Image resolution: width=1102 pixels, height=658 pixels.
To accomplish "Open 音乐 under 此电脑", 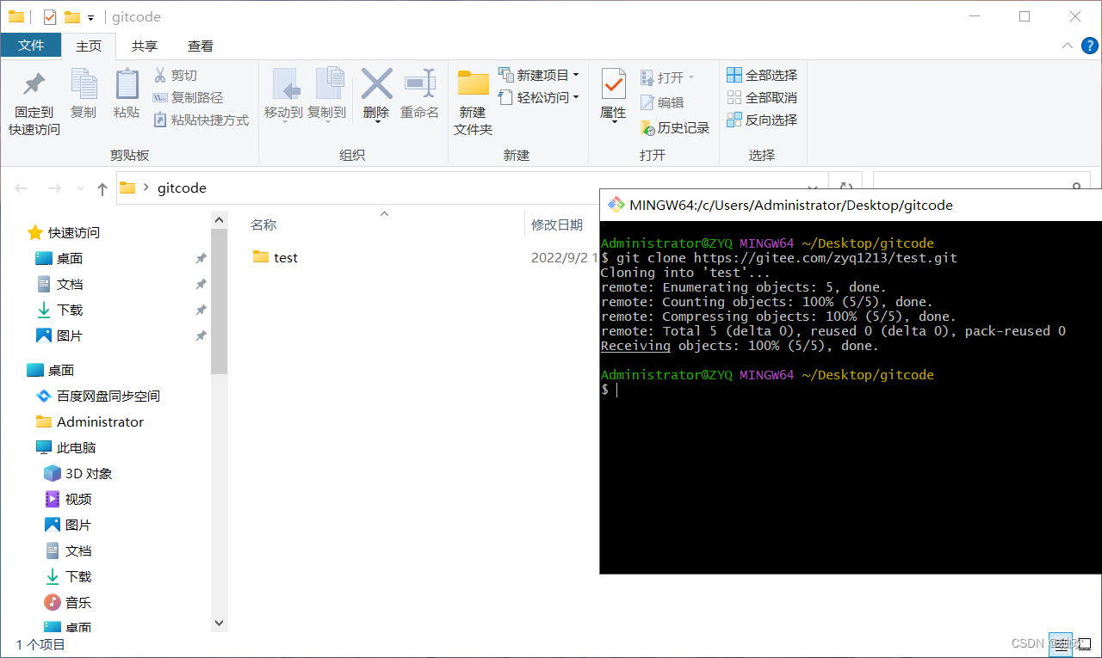I will pos(68,603).
